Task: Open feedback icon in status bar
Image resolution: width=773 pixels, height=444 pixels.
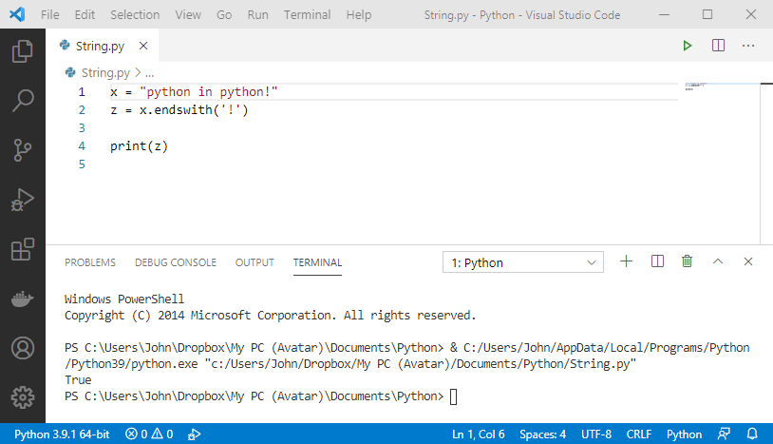Action: (724, 434)
